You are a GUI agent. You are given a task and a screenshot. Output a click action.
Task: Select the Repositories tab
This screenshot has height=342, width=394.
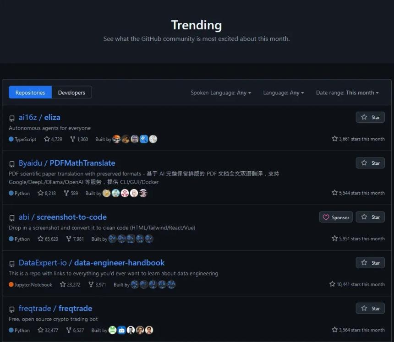30,92
